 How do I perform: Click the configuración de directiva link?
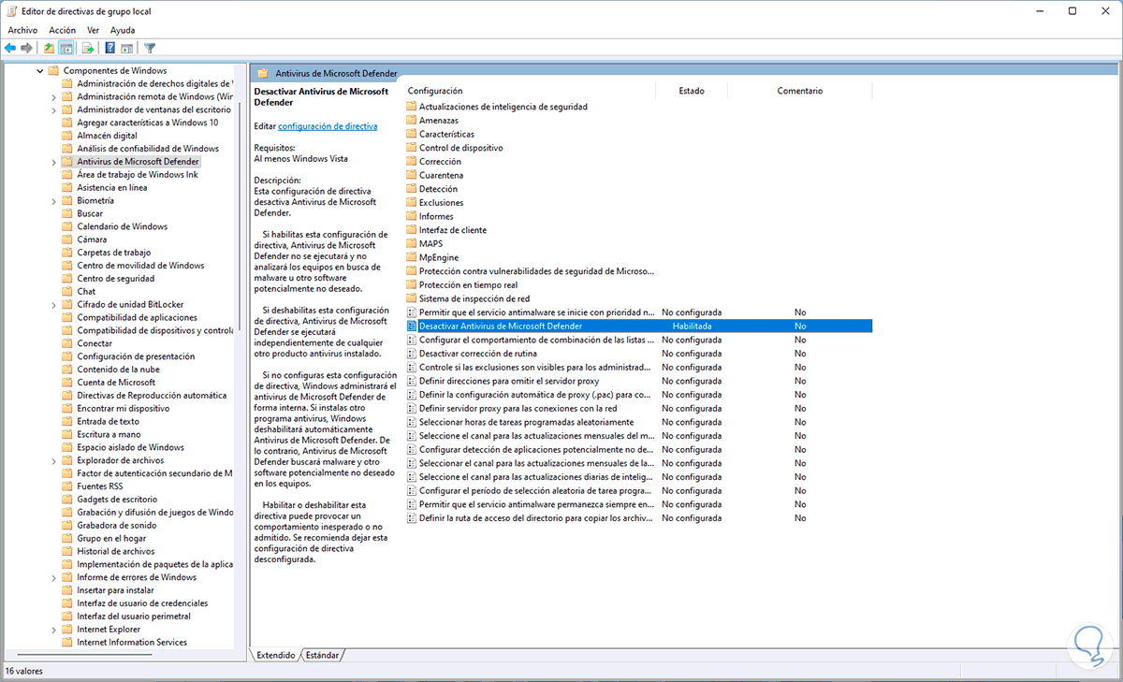pos(328,125)
